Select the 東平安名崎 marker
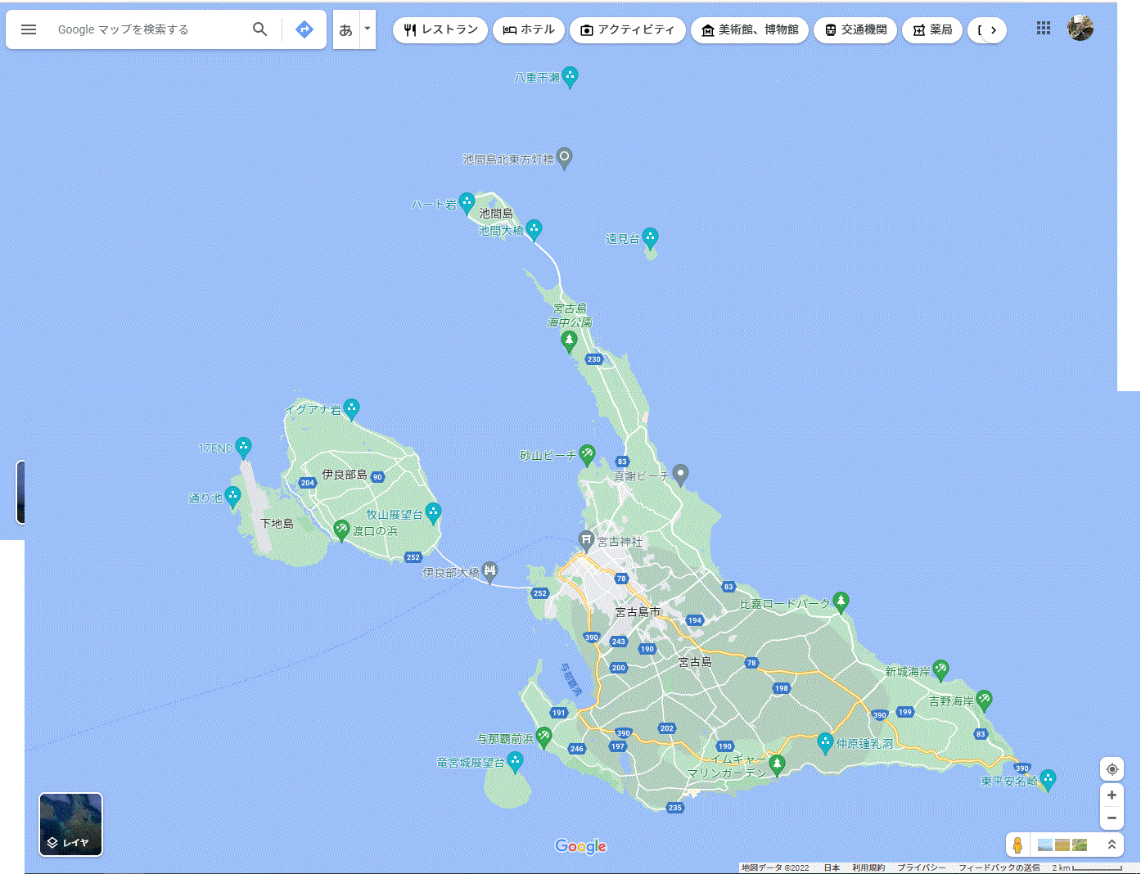Image resolution: width=1141 pixels, height=874 pixels. pos(1047,779)
